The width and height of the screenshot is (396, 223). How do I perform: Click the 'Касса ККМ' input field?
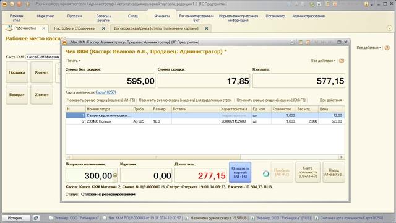[x=43, y=57]
